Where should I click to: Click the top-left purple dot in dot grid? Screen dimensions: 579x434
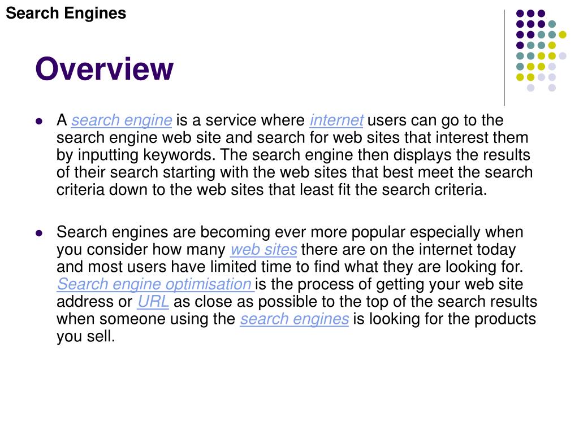click(x=520, y=14)
